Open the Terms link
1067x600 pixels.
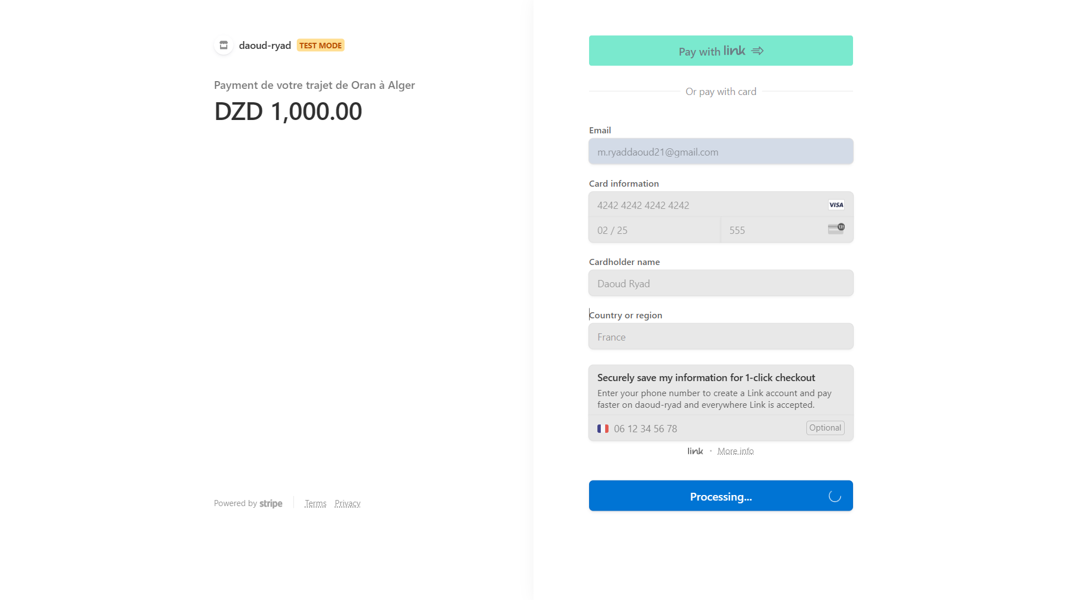[315, 503]
